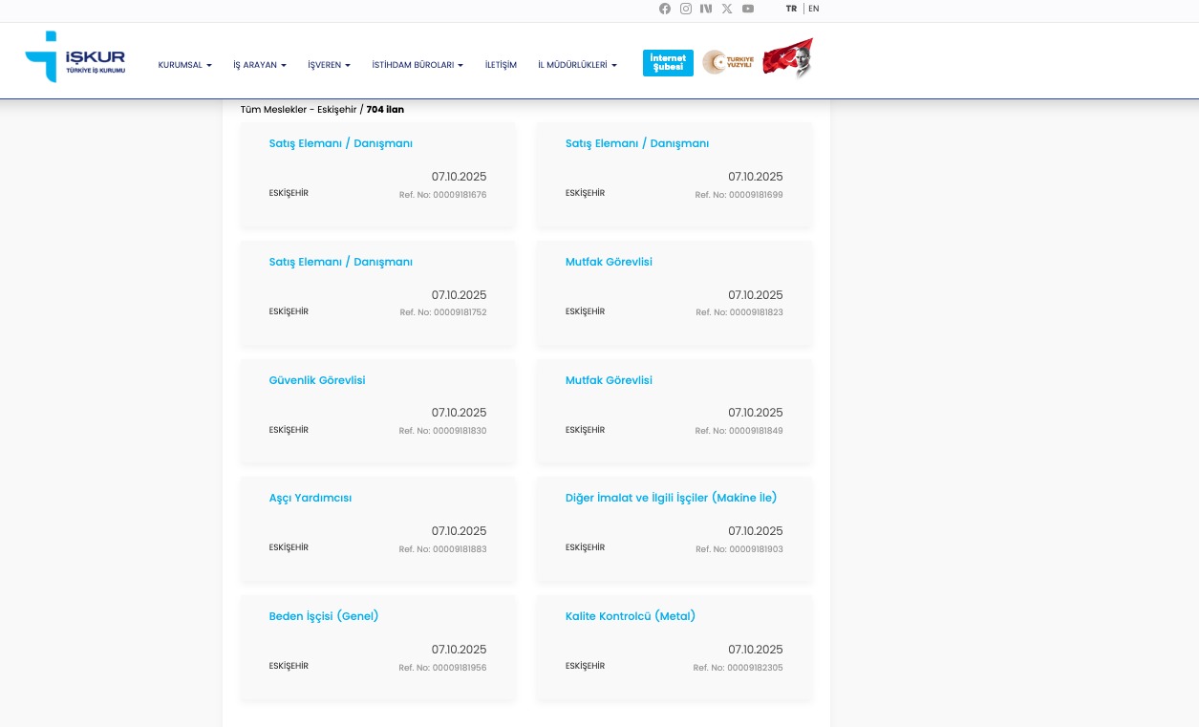The image size is (1199, 727).
Task: Open the Güvenlik Görevlisi job listing
Action: [317, 380]
